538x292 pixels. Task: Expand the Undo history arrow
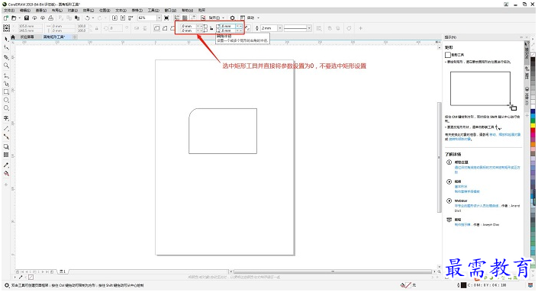click(x=93, y=18)
